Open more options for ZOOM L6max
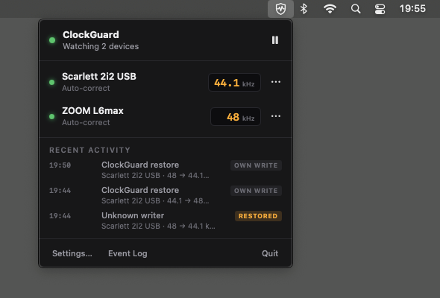The height and width of the screenshot is (298, 440). pyautogui.click(x=276, y=116)
